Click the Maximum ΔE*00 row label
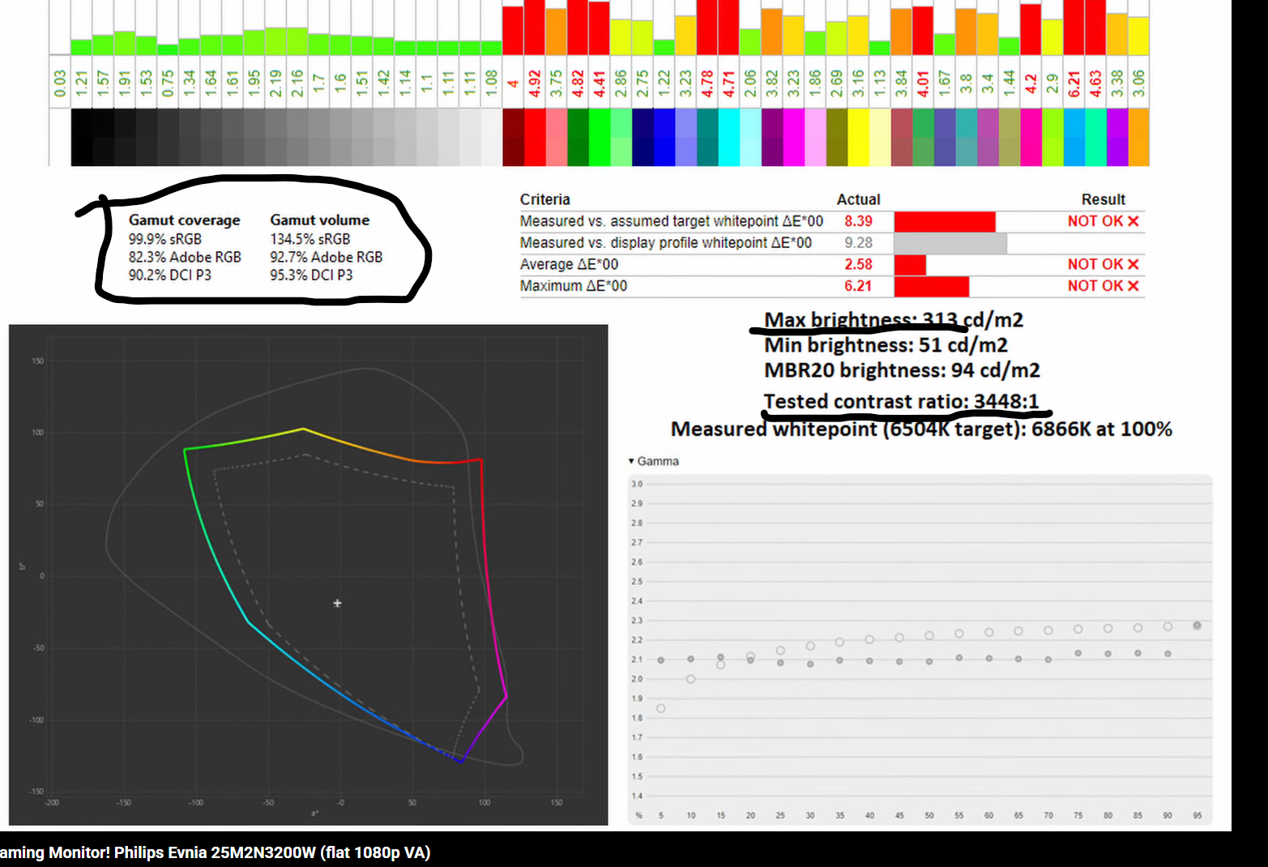Image resolution: width=1268 pixels, height=867 pixels. [574, 285]
